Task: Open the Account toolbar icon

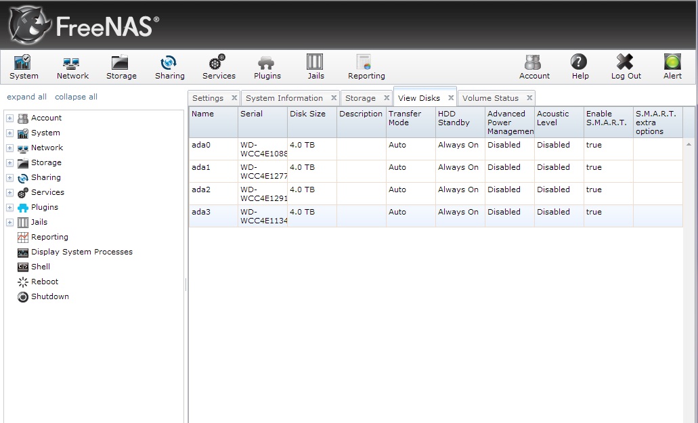Action: coord(533,62)
